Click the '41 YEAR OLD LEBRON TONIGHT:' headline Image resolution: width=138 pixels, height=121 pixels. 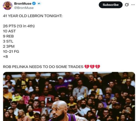(x=33, y=16)
